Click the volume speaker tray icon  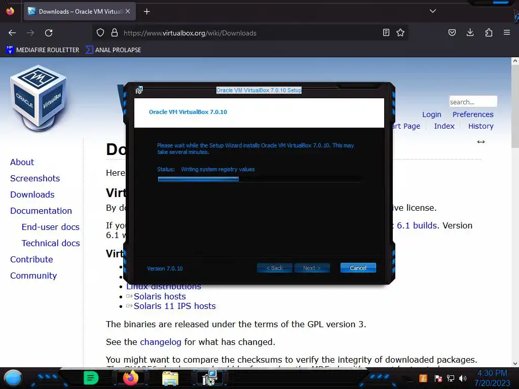pyautogui.click(x=463, y=378)
